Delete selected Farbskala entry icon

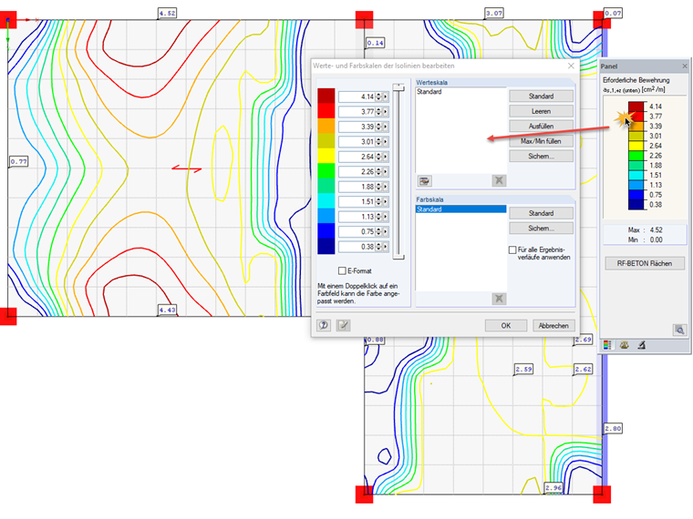499,299
